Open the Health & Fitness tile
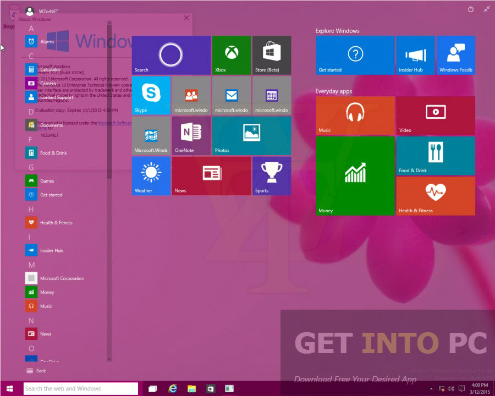Screen dimensions: 495x396 click(x=436, y=196)
